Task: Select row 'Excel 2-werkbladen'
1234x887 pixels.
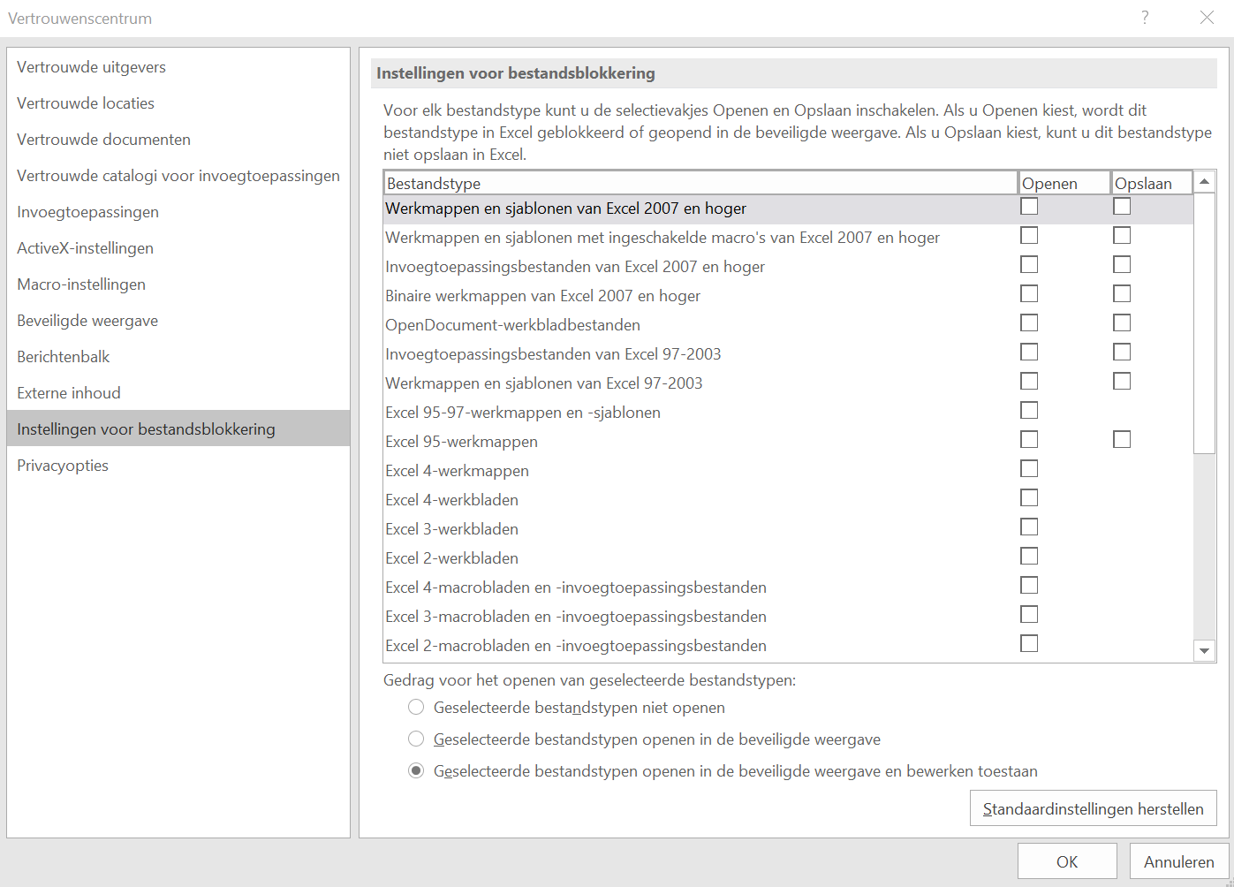Action: coord(789,558)
